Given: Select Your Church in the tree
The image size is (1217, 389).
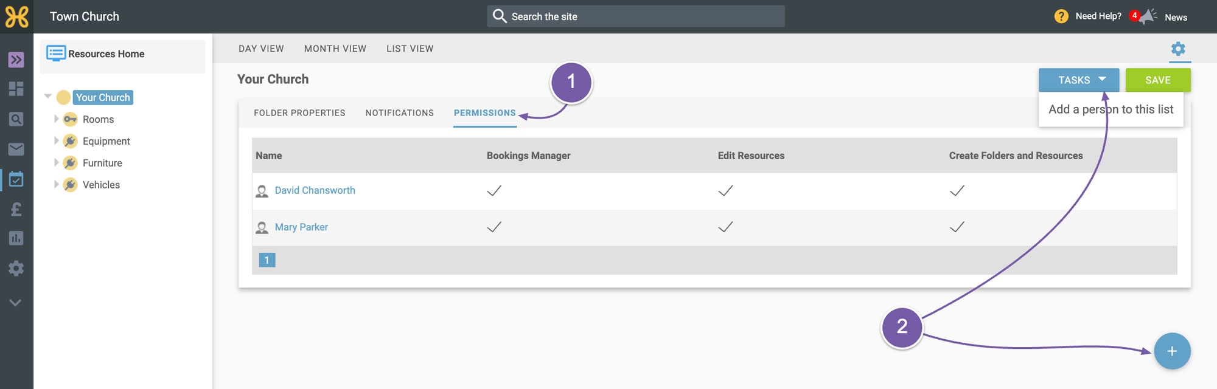Looking at the screenshot, I should (x=103, y=97).
